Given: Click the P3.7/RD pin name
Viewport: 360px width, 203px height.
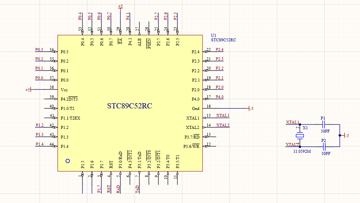Looking at the screenshot, I should point(192,137).
